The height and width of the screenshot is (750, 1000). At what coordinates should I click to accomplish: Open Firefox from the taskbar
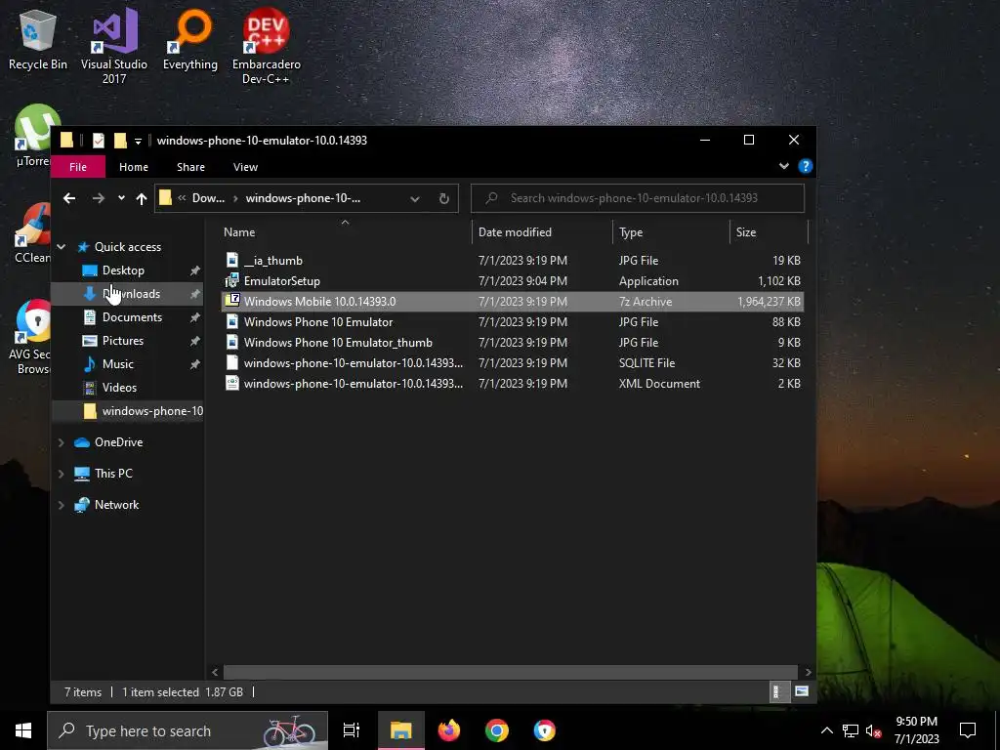(x=449, y=730)
